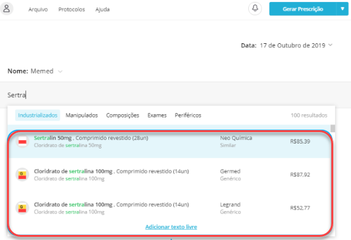Select Sertralin 50mg result
351x240 pixels.
(x=169, y=142)
